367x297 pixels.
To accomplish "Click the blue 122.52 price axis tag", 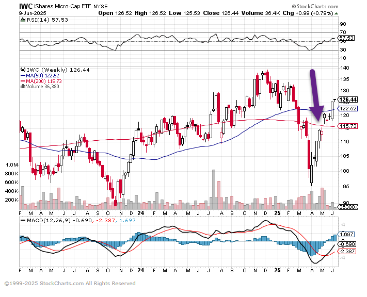I will click(348, 108).
